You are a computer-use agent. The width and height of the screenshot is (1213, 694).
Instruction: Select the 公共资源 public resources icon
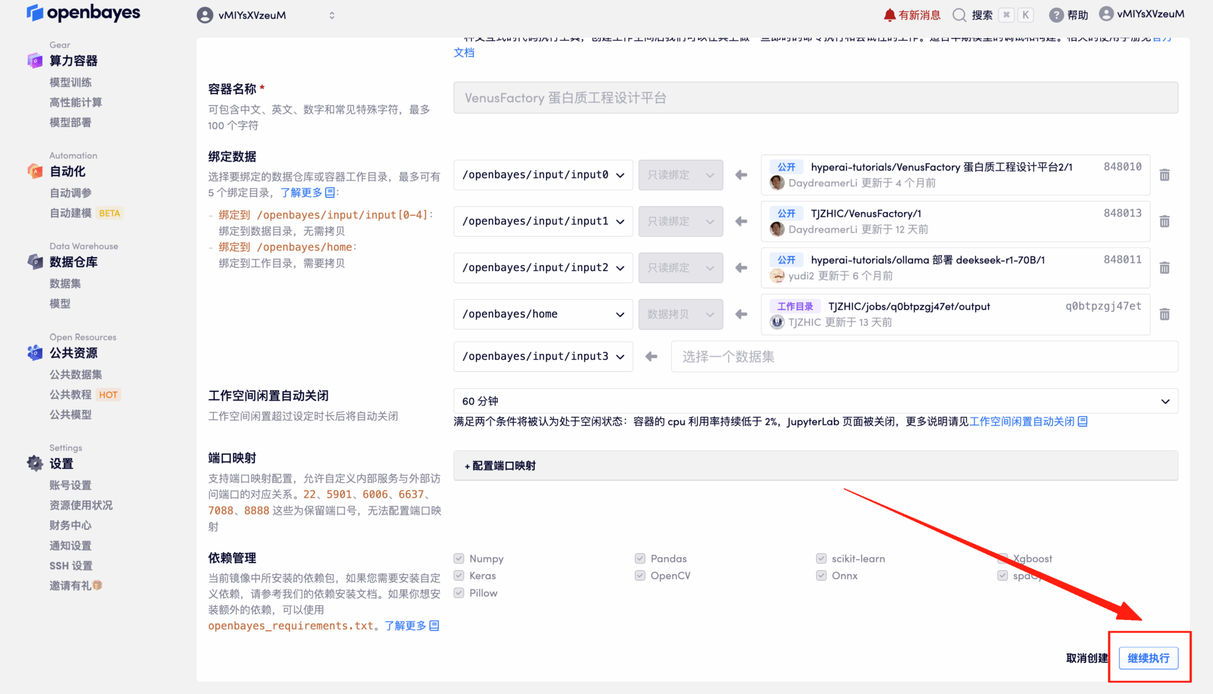click(34, 352)
